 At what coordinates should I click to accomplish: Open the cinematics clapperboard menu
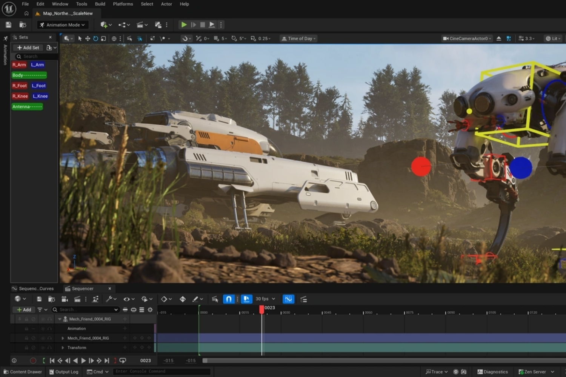point(142,25)
